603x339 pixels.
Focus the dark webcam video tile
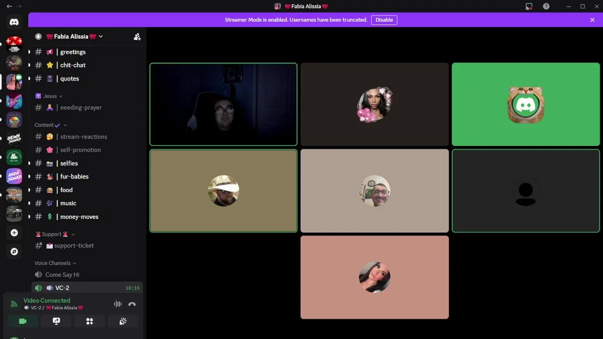pos(223,104)
